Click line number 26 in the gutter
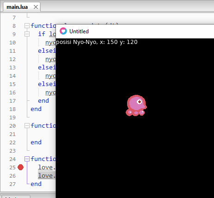 point(12,176)
